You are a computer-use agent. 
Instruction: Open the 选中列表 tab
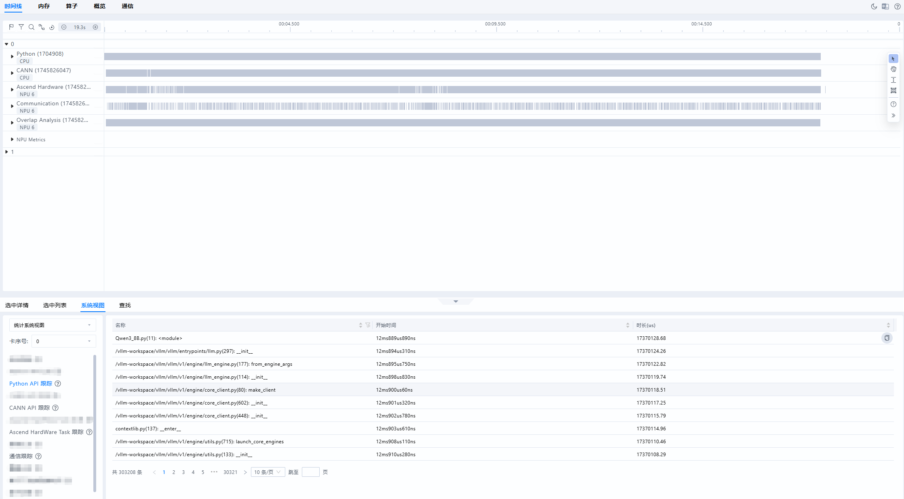pos(55,305)
